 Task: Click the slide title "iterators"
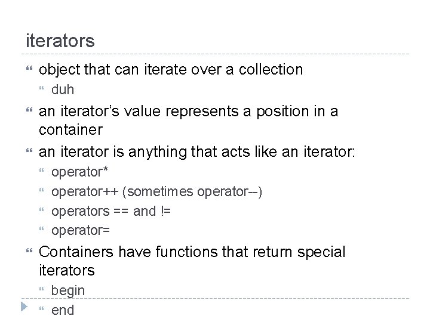[x=60, y=41]
